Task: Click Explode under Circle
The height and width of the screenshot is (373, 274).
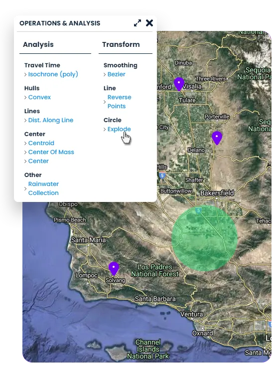Action: pos(119,129)
